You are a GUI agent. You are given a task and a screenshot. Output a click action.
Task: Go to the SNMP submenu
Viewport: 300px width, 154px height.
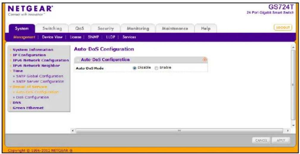[x=93, y=37]
